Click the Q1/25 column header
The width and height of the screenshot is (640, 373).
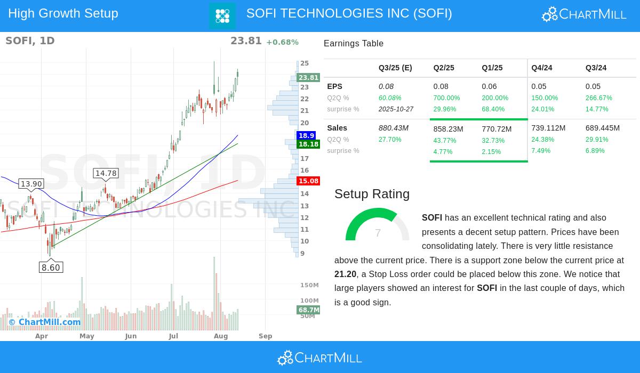[492, 68]
